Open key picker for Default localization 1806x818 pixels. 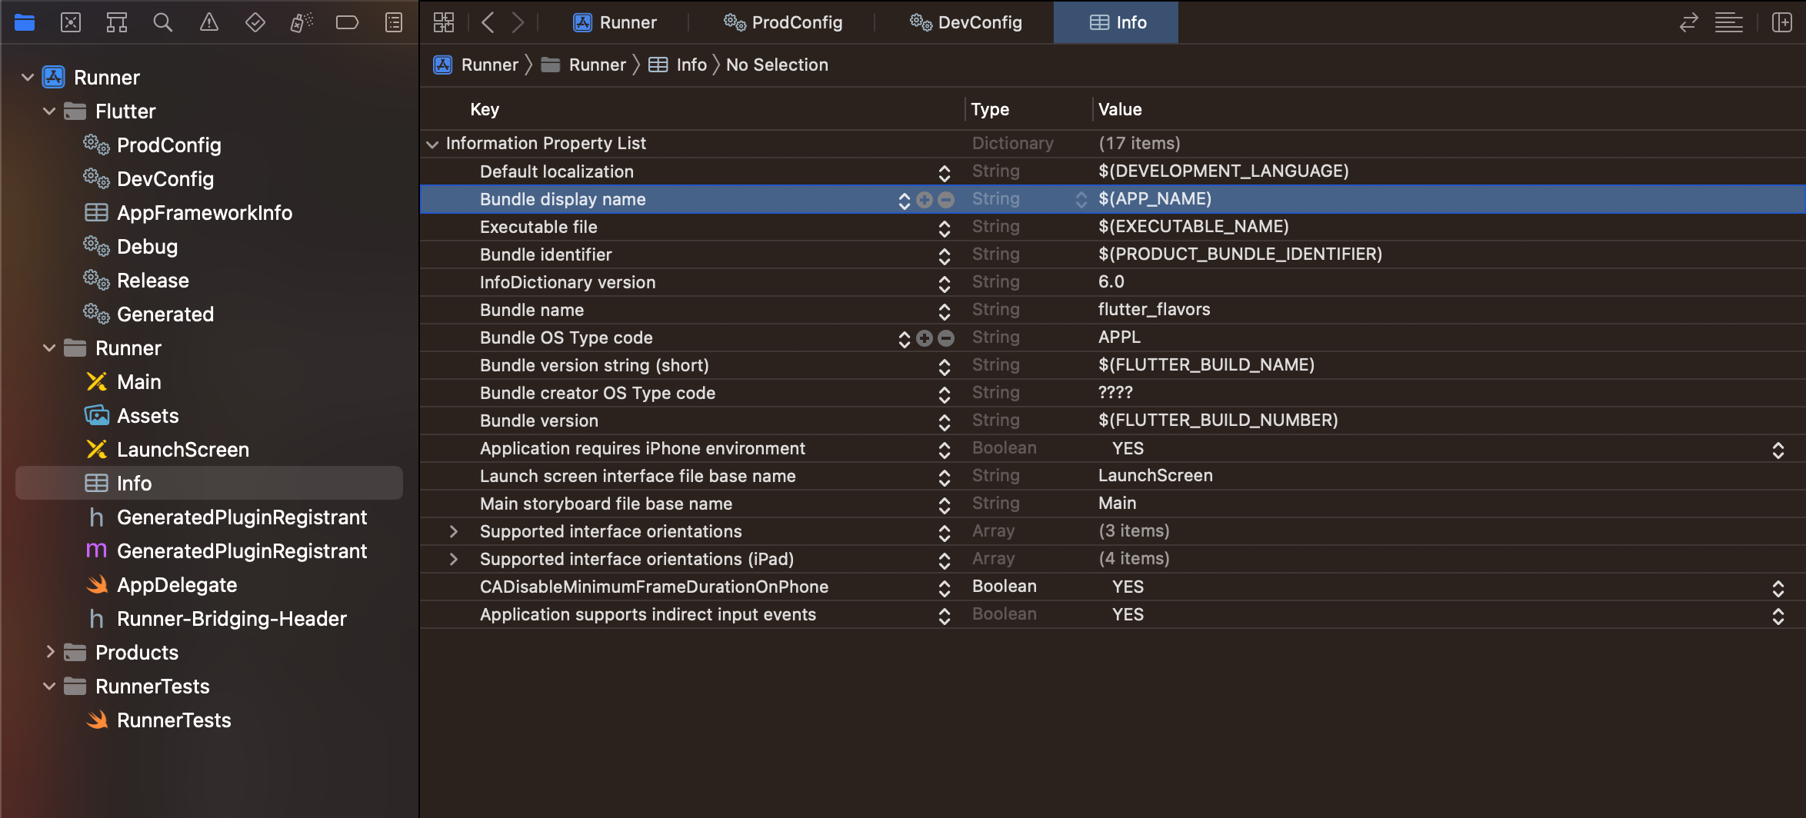tap(945, 173)
